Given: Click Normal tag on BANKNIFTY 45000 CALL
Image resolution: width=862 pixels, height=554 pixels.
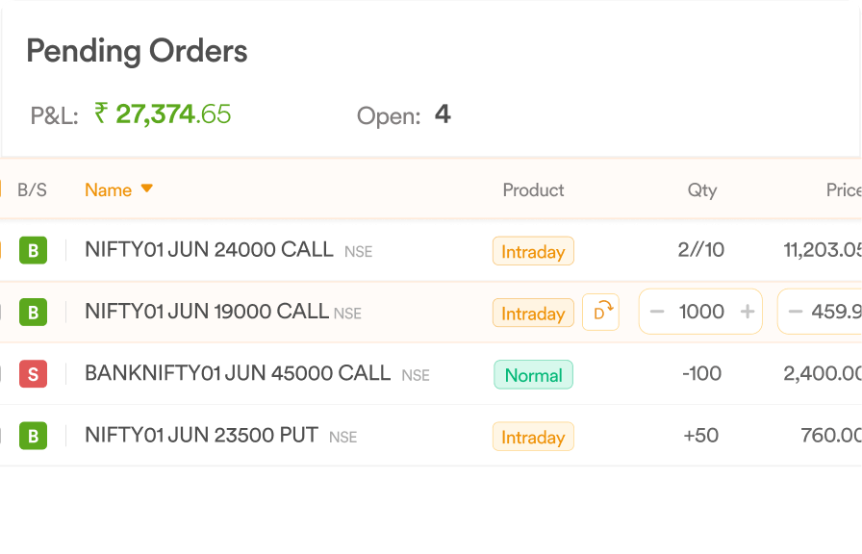Looking at the screenshot, I should tap(533, 375).
